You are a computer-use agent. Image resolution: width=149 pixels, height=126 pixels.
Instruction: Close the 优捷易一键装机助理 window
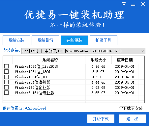pos(143,4)
